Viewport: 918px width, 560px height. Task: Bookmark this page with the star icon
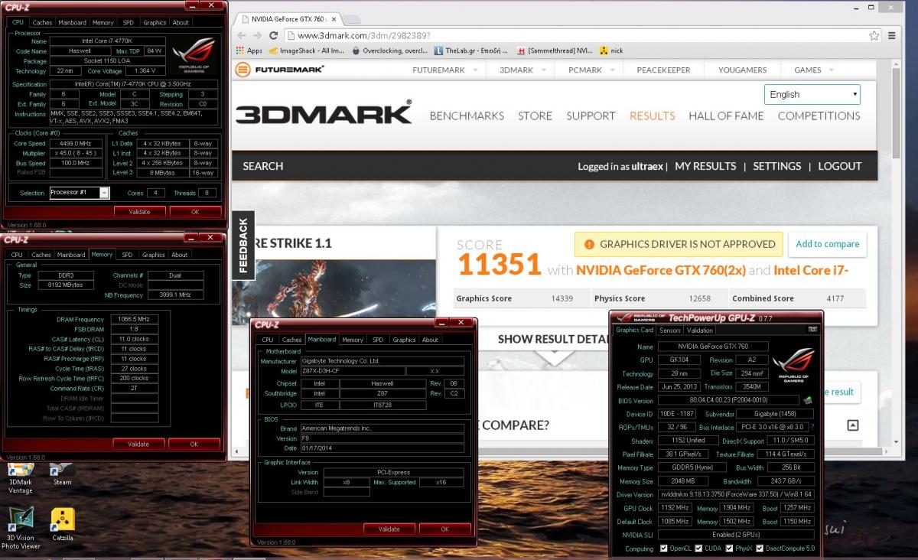(874, 35)
